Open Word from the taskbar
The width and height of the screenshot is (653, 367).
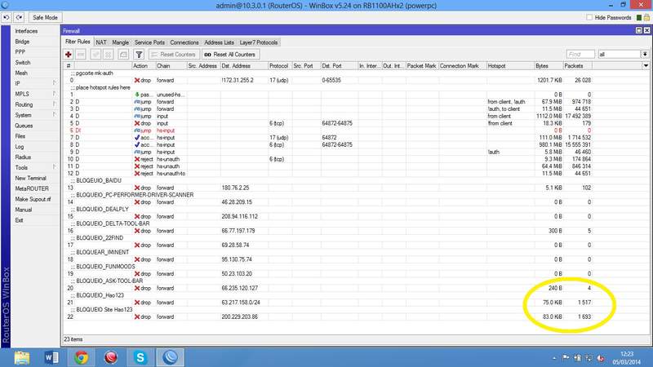pos(51,357)
